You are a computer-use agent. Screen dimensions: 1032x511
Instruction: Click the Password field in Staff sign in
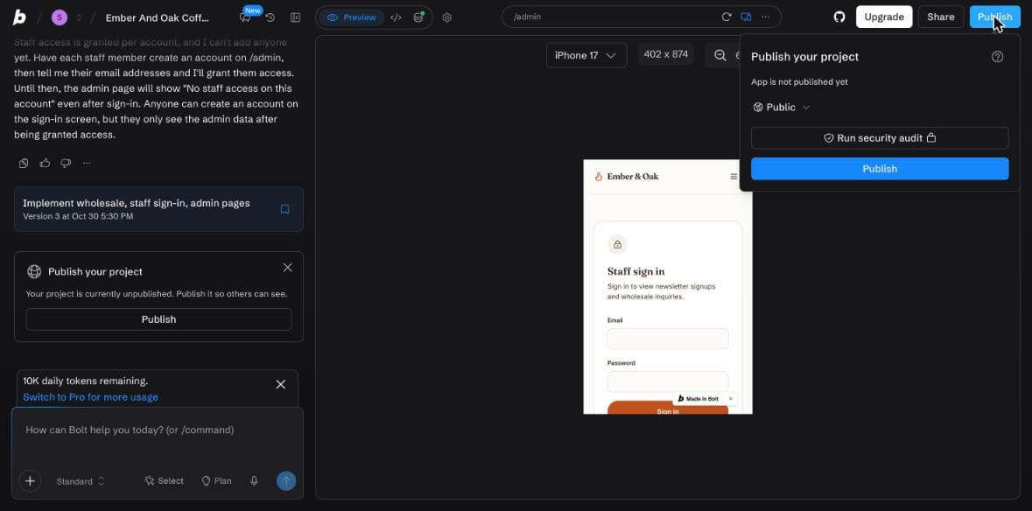pyautogui.click(x=667, y=381)
